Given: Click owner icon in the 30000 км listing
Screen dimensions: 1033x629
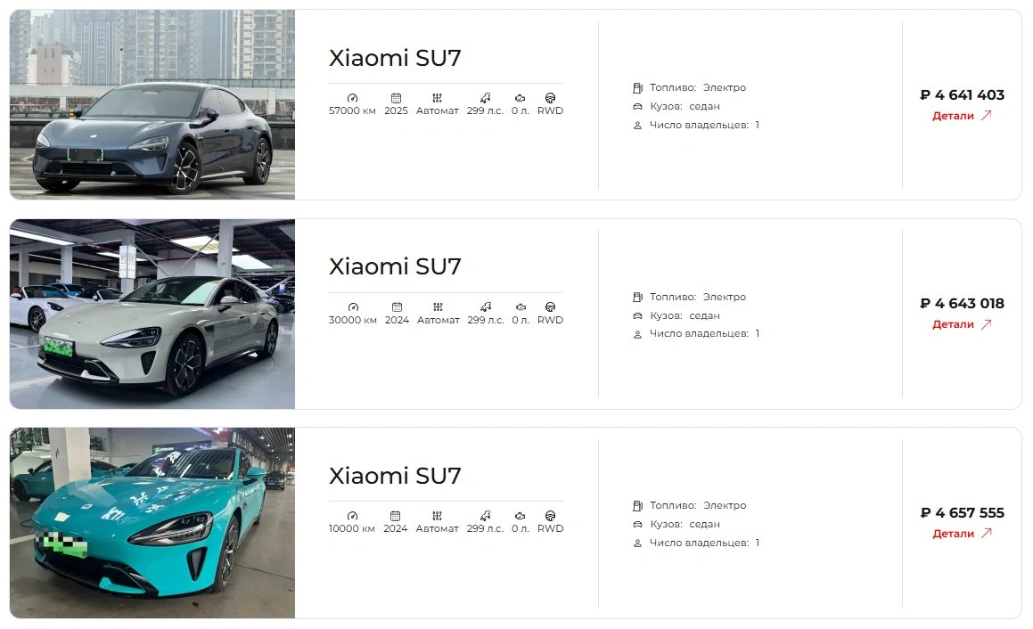Looking at the screenshot, I should [x=637, y=335].
